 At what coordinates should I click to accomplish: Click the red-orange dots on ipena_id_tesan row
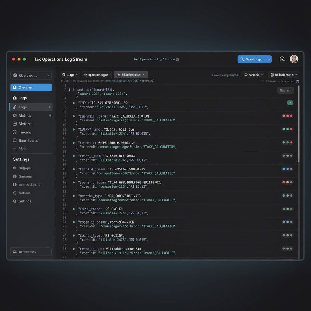(287, 182)
